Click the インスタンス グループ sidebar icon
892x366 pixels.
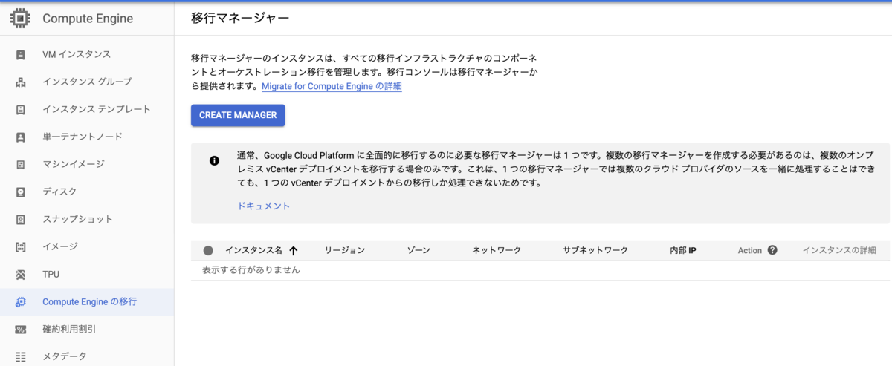(21, 82)
